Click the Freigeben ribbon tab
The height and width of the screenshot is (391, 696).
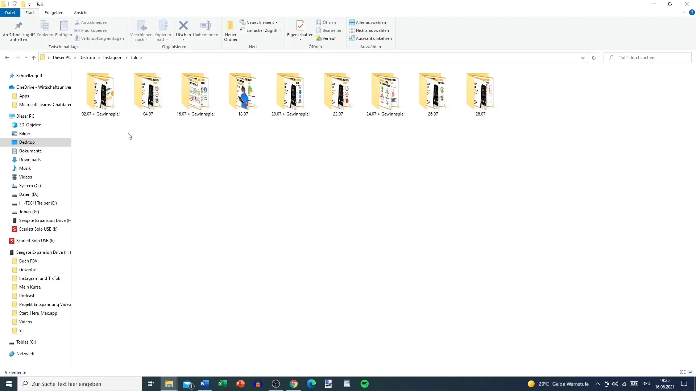54,12
